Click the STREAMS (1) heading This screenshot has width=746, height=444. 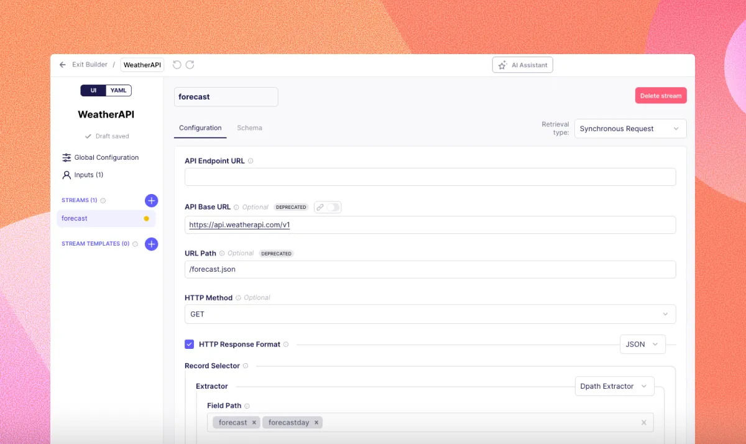pyautogui.click(x=80, y=200)
